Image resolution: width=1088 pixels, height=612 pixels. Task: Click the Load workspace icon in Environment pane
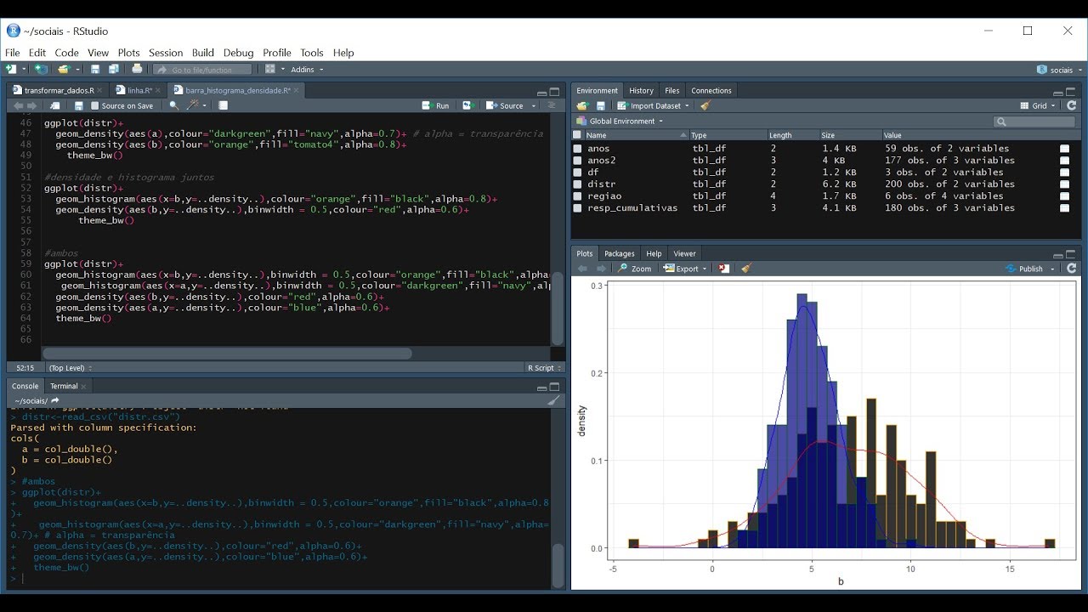(x=582, y=106)
